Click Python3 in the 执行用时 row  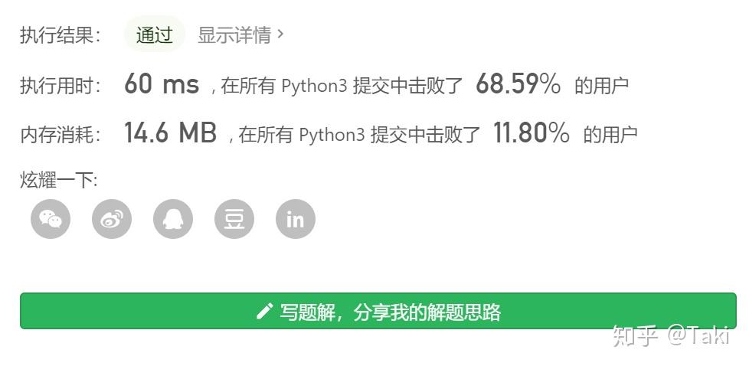tap(314, 86)
